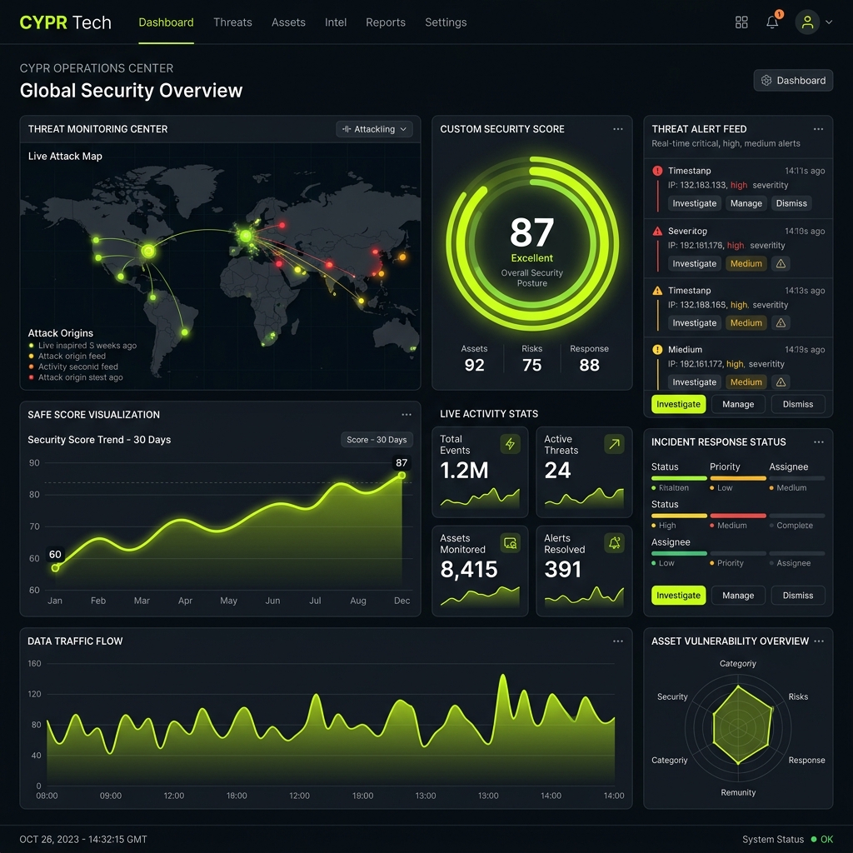Click the Total Events 1.2M card
Image resolution: width=853 pixels, height=853 pixels.
tap(480, 471)
